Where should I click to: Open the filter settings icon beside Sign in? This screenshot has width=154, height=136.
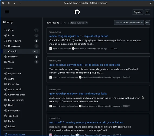click(147, 12)
